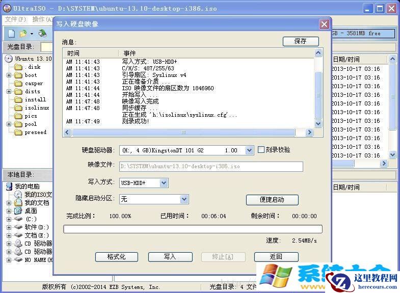Select the 'C/H/S: 487/255/63' log entry
This screenshot has width=400, height=293.
pyautogui.click(x=148, y=68)
